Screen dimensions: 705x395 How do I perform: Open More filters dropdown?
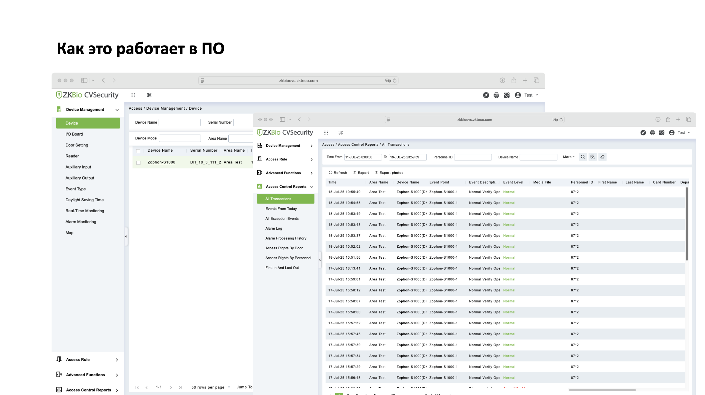coord(569,157)
